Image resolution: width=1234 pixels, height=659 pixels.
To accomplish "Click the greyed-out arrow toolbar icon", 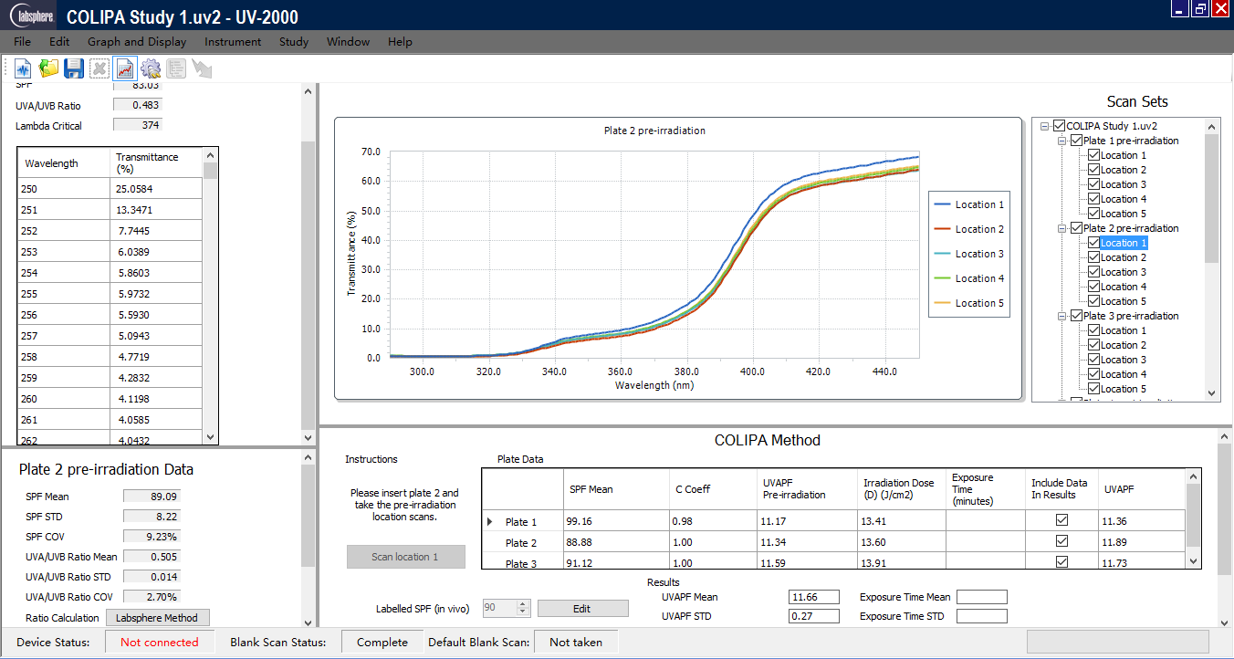I will tap(202, 68).
